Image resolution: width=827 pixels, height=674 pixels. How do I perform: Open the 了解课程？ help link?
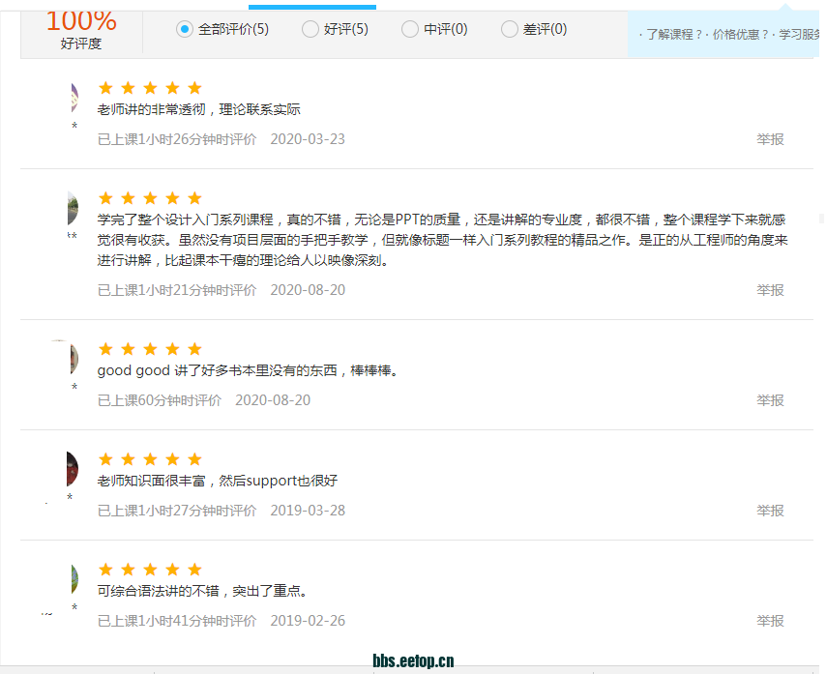[x=672, y=35]
